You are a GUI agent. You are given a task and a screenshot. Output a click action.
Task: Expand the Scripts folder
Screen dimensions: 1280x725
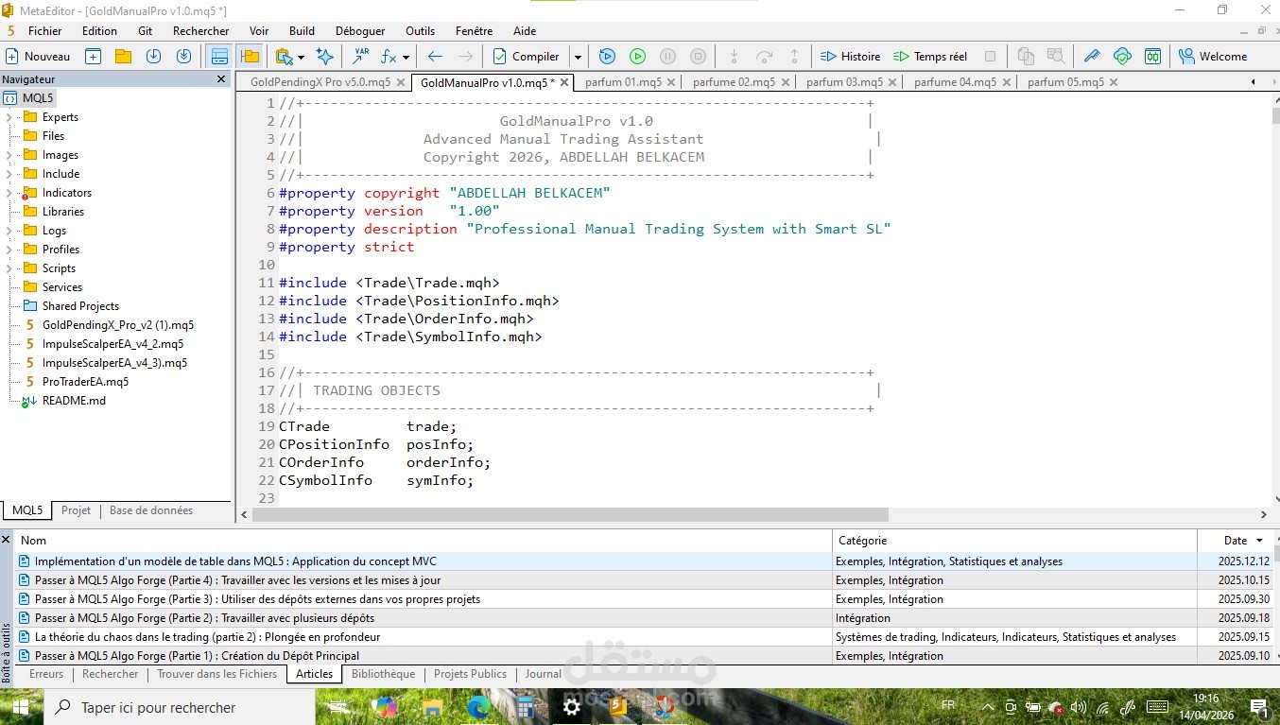click(x=9, y=268)
